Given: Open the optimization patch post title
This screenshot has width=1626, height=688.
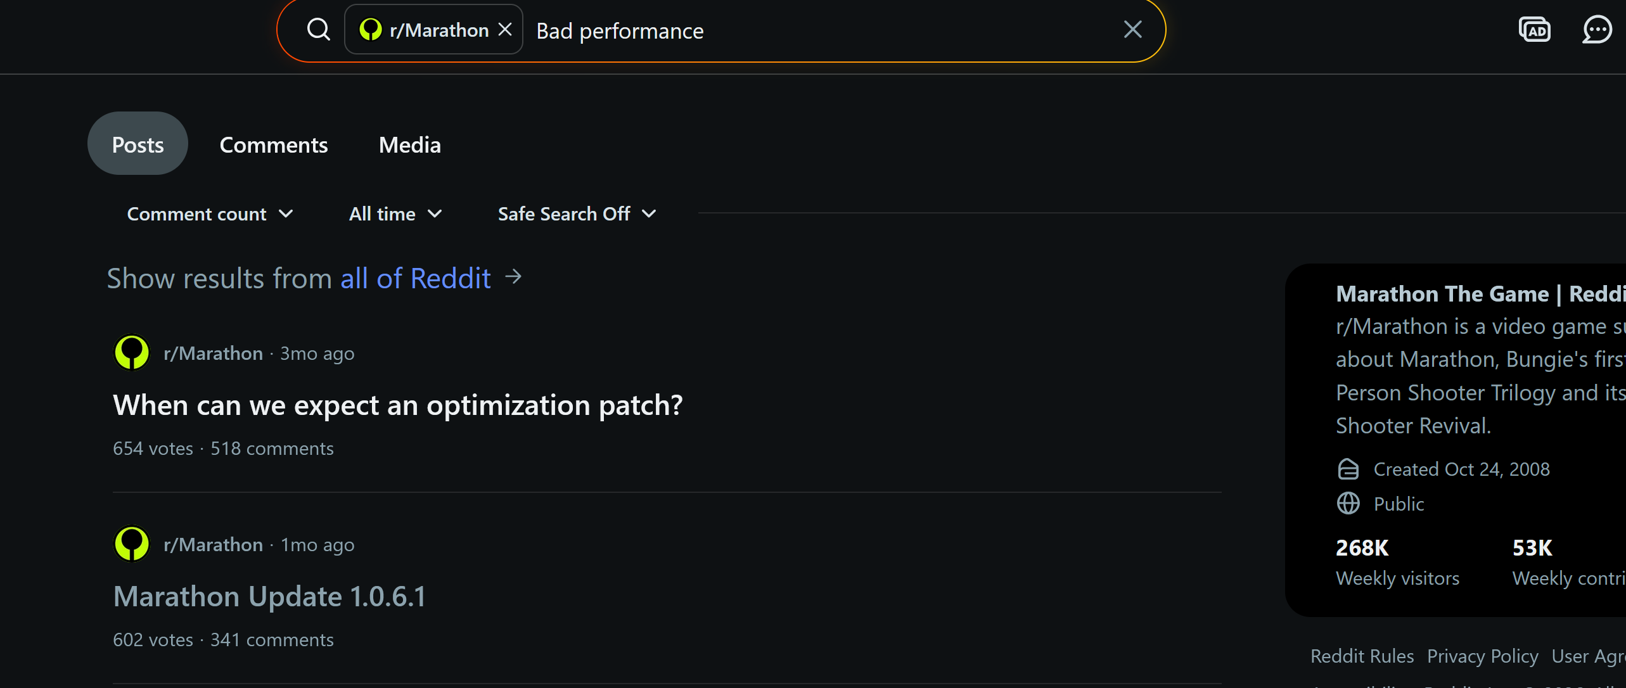Looking at the screenshot, I should click(x=398, y=405).
